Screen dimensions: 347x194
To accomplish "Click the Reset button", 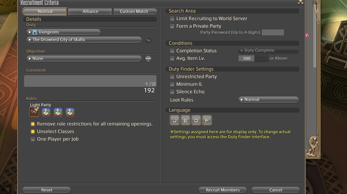I will 47,190.
